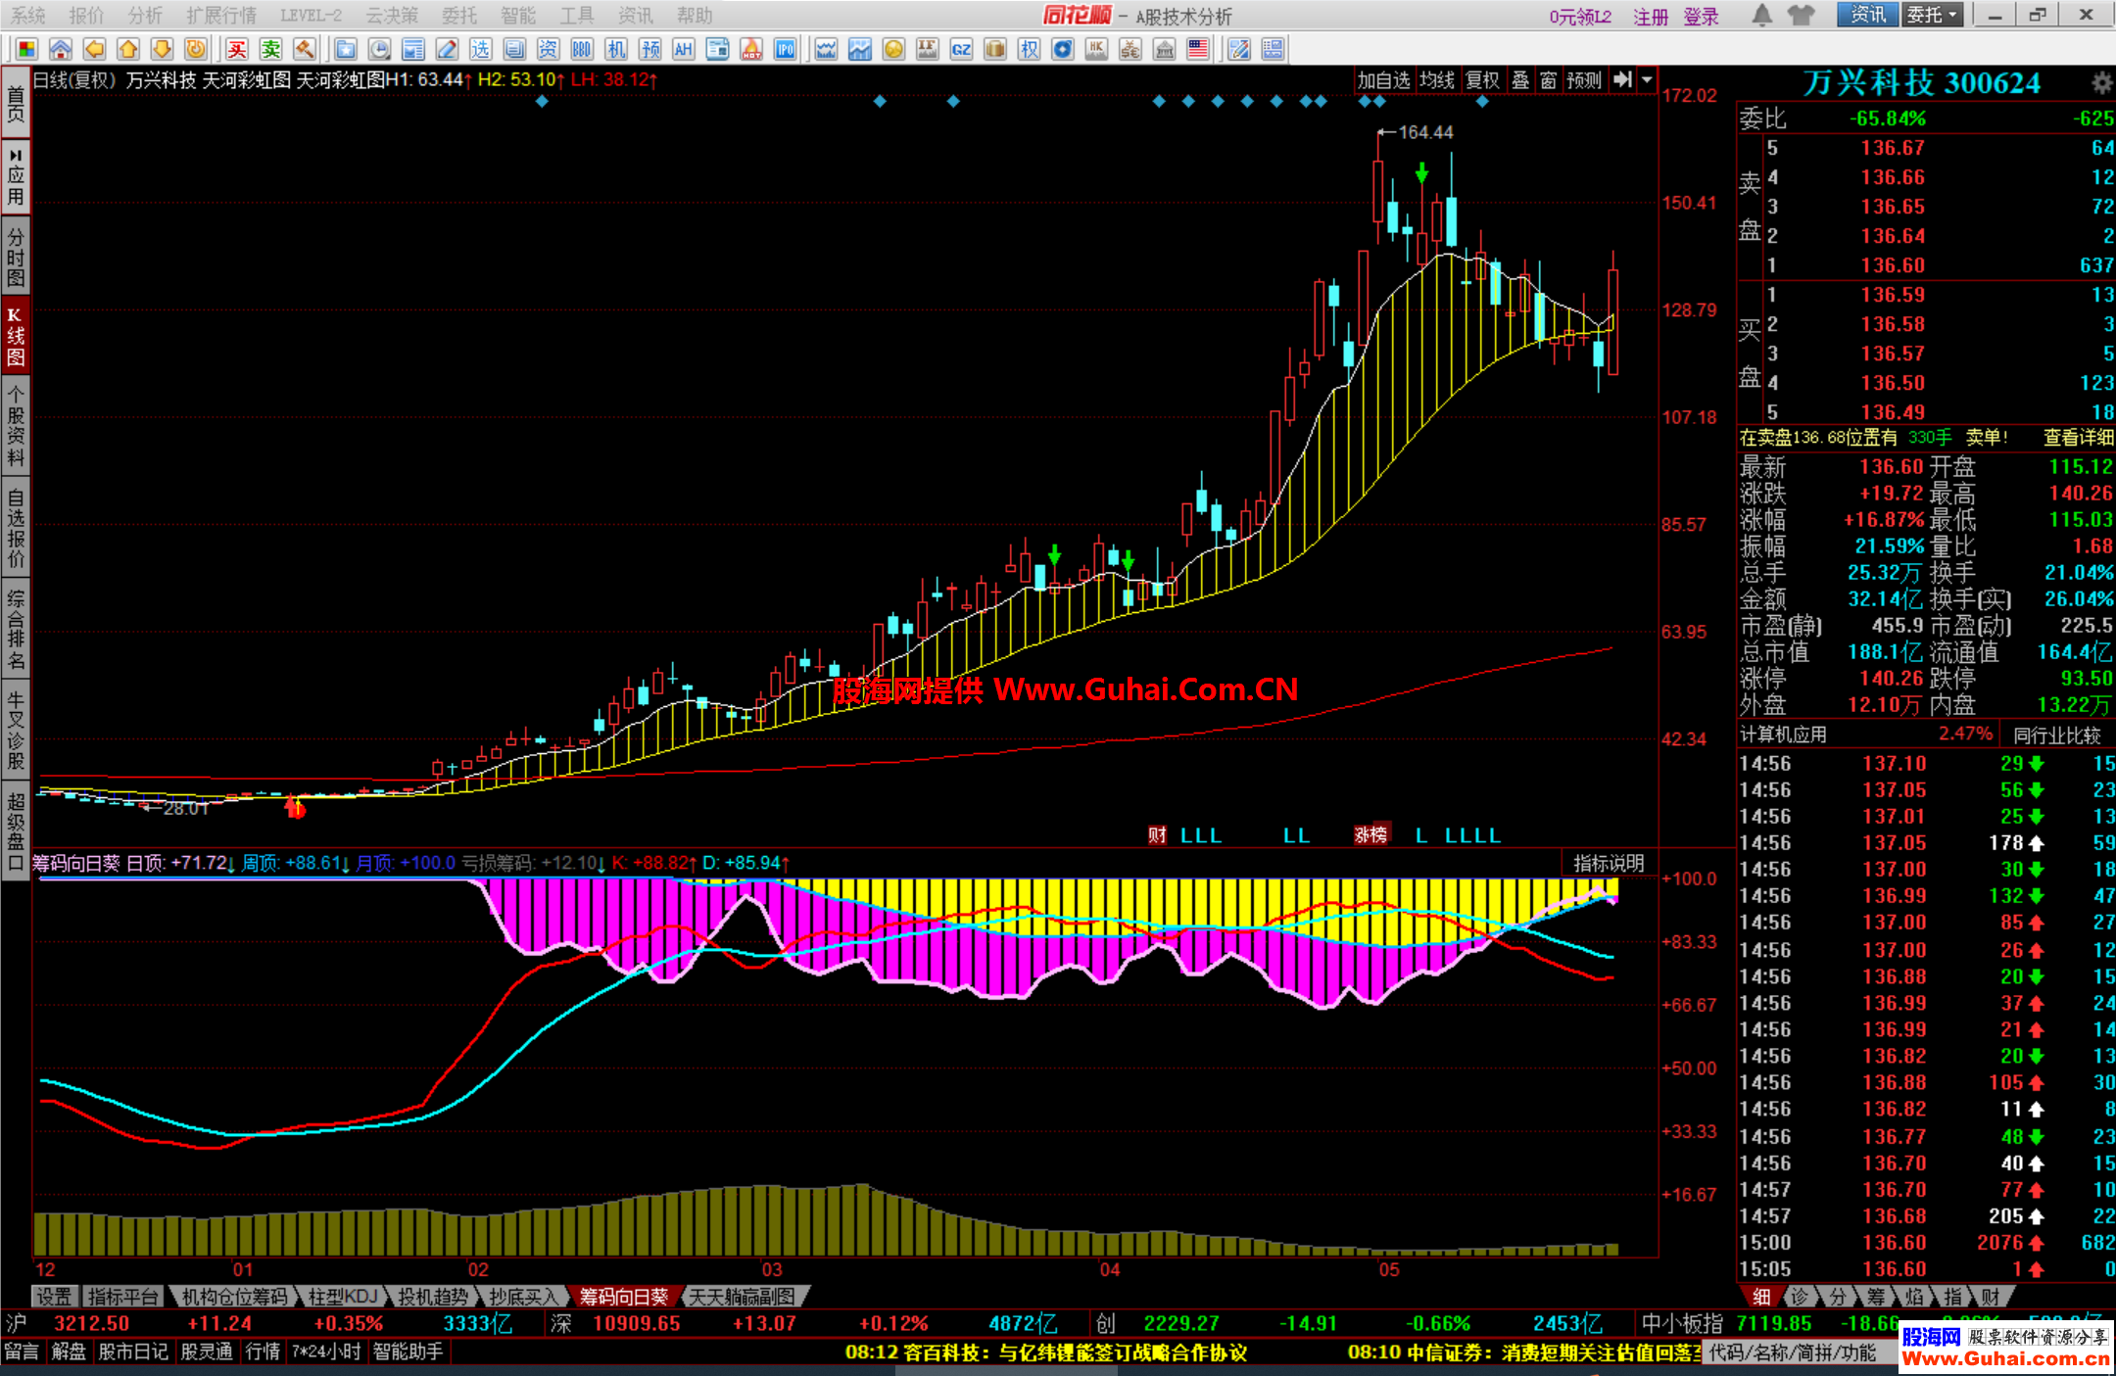Image resolution: width=2116 pixels, height=1376 pixels.
Task: Click the AH shares toolbar icon
Action: coord(684,49)
